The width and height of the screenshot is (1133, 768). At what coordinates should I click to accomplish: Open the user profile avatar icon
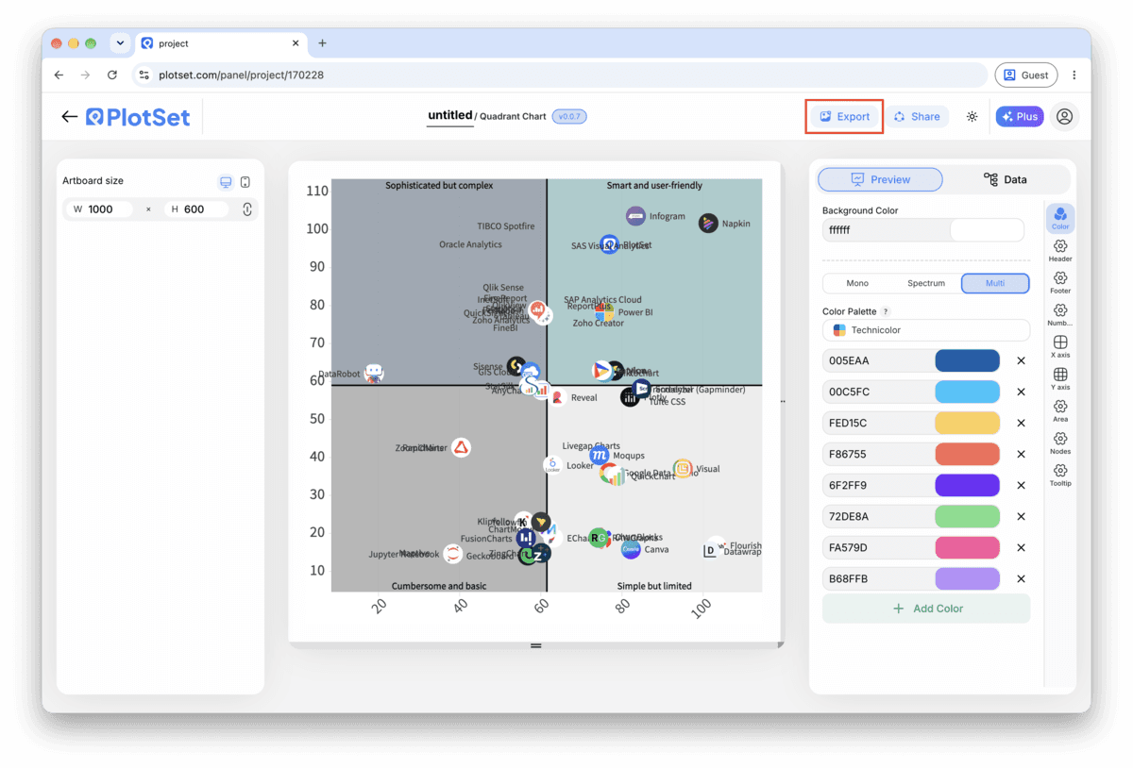pyautogui.click(x=1065, y=117)
